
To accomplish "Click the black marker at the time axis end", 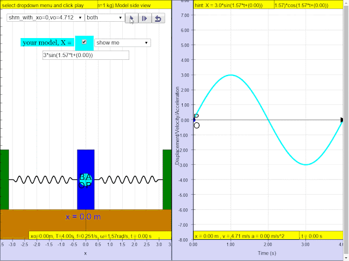I will tap(342, 120).
